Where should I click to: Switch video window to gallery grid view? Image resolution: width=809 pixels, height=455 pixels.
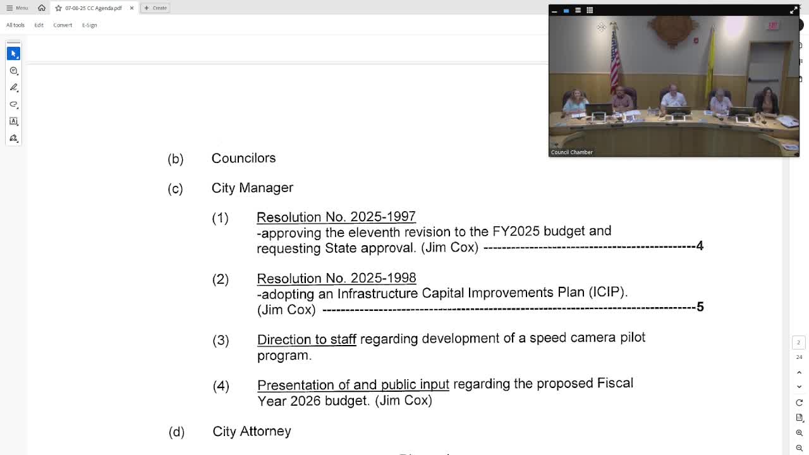[x=590, y=10]
